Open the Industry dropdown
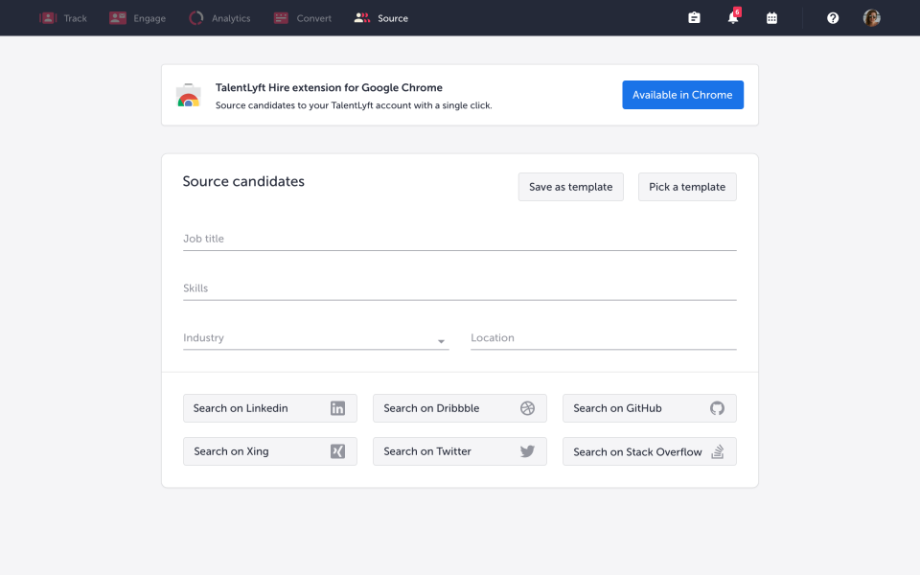Image resolution: width=920 pixels, height=575 pixels. click(441, 341)
